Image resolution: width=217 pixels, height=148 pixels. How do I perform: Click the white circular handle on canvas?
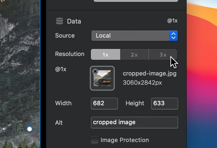point(30,129)
